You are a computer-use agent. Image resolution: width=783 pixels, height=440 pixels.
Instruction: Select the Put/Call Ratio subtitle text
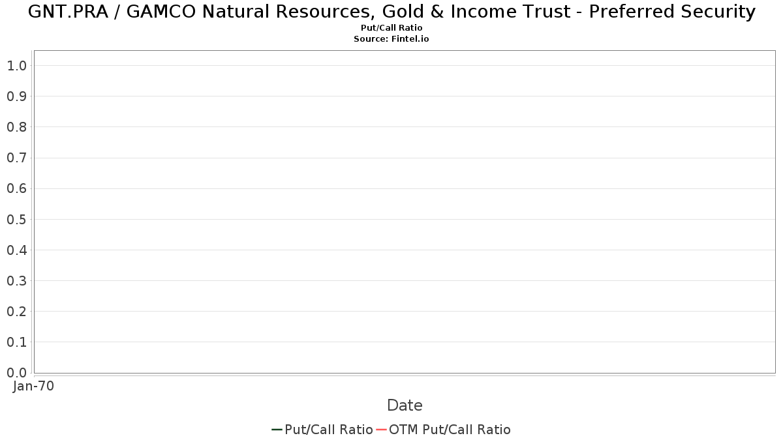coord(391,28)
